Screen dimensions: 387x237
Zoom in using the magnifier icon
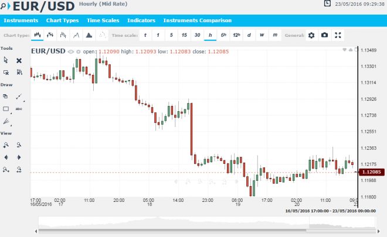pyautogui.click(x=6, y=145)
